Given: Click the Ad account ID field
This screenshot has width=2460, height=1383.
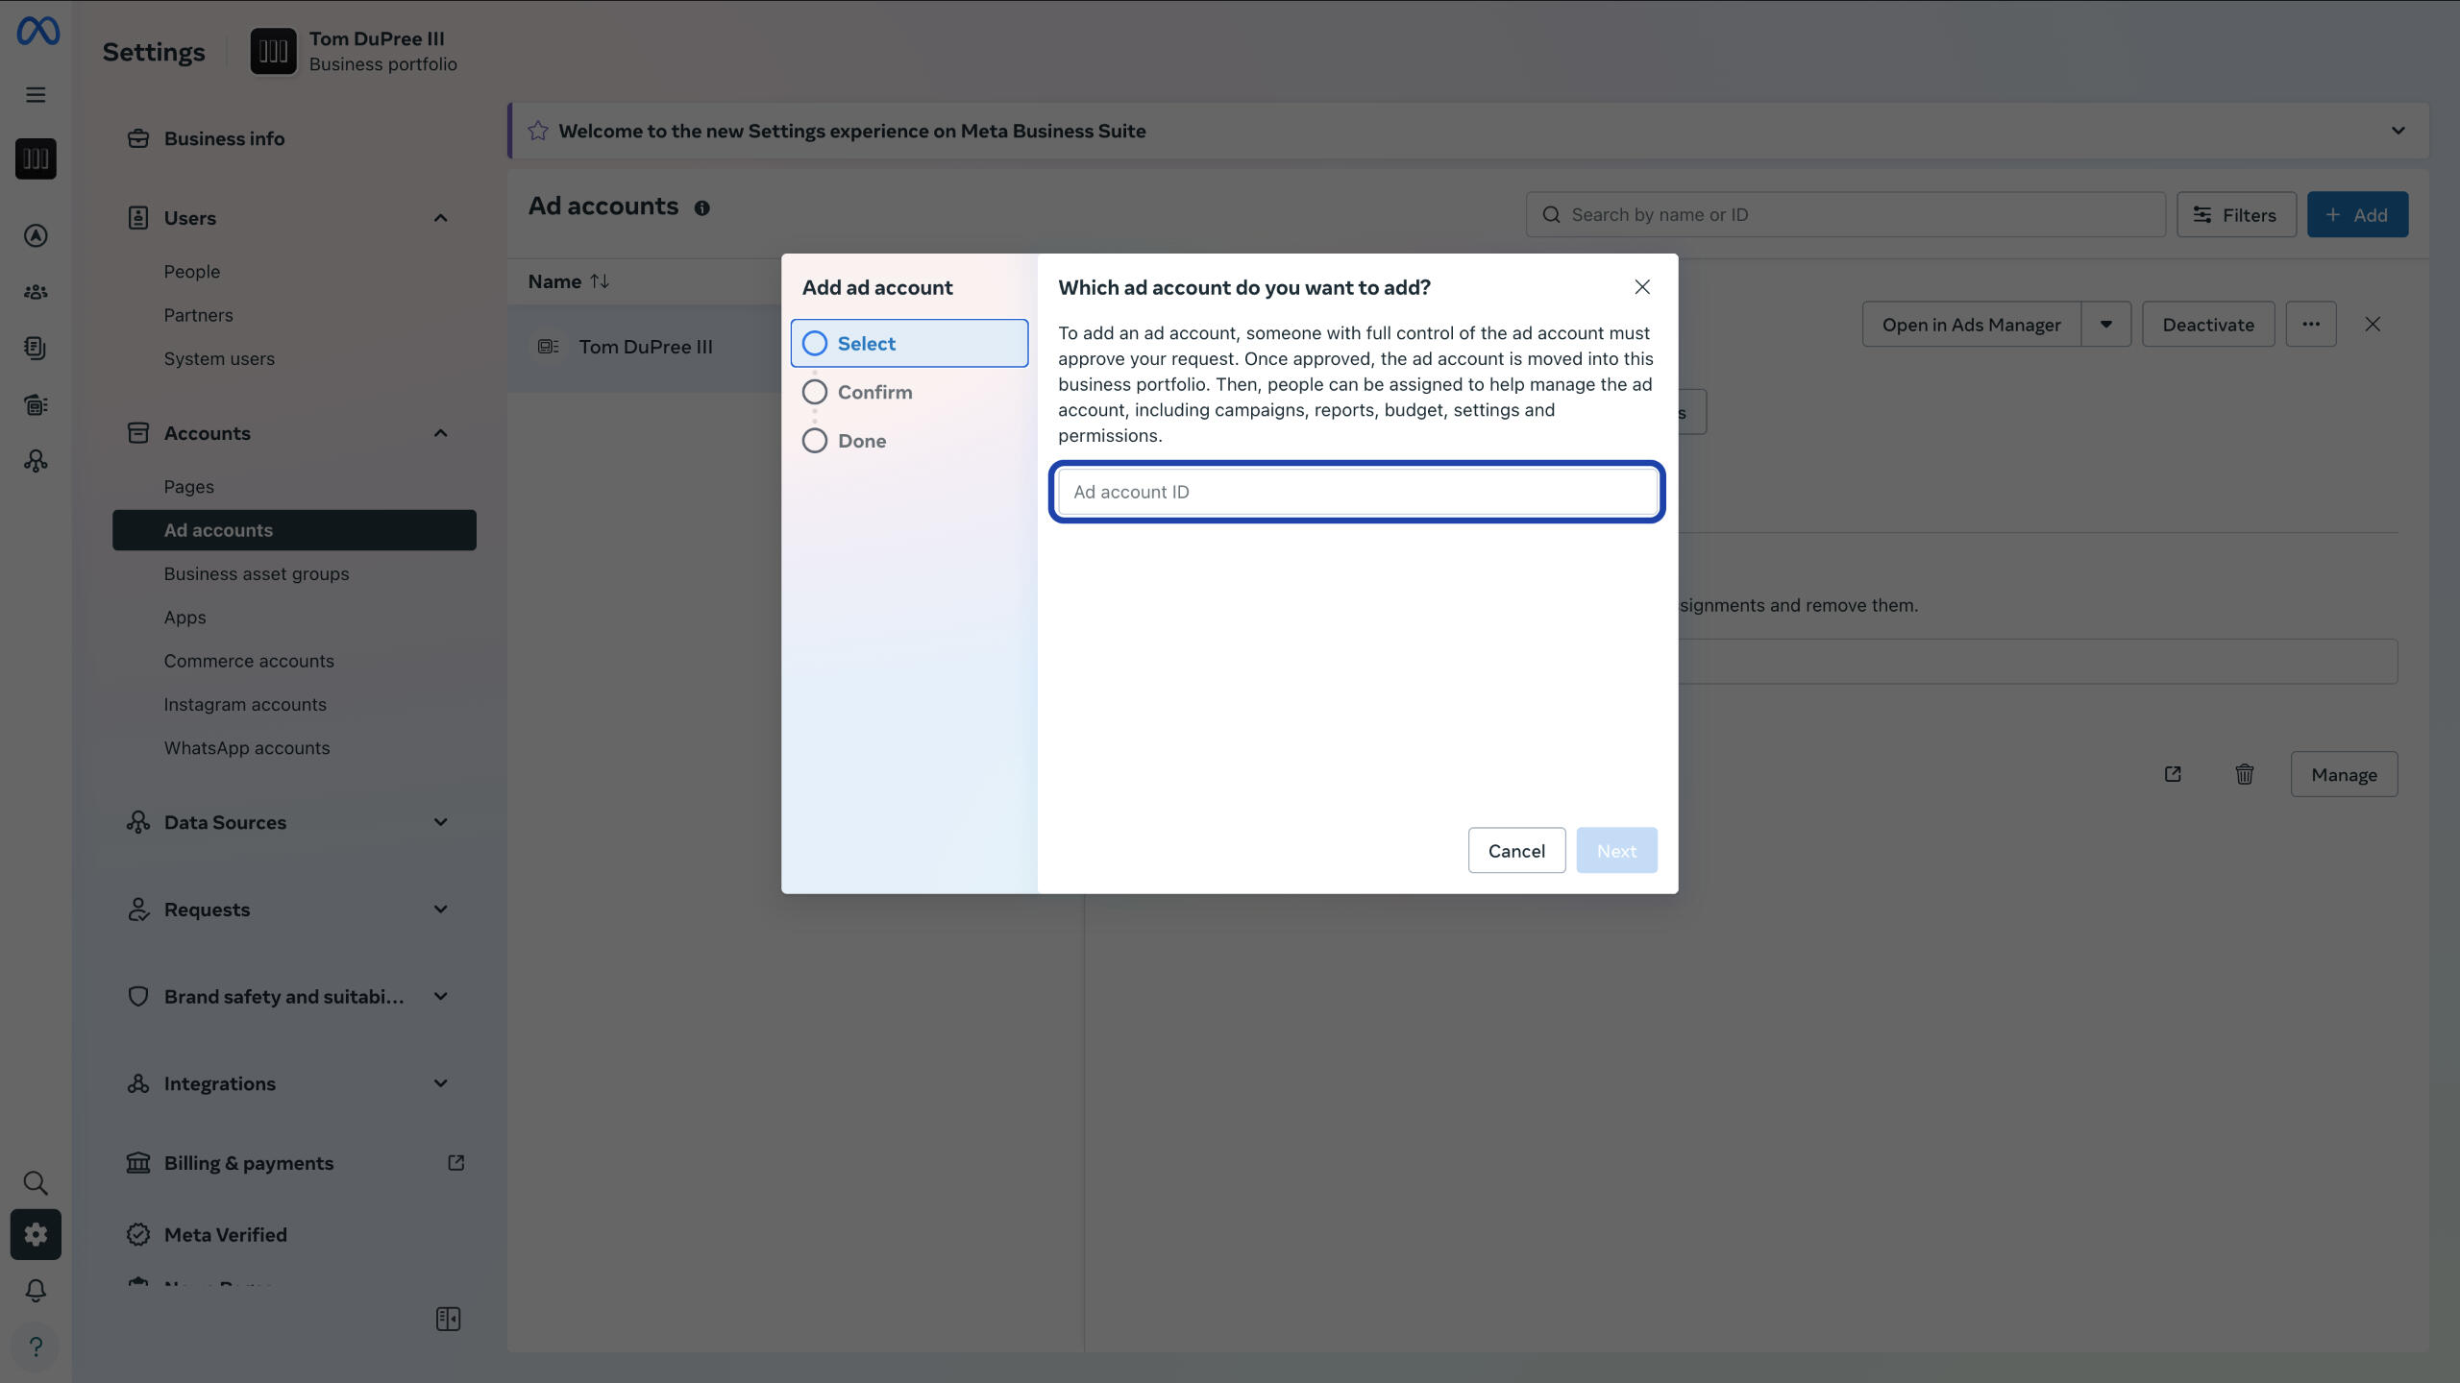Looking at the screenshot, I should click(1356, 492).
